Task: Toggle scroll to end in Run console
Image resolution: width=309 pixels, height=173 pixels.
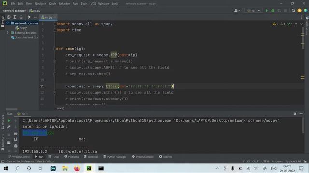Action: click(16, 139)
